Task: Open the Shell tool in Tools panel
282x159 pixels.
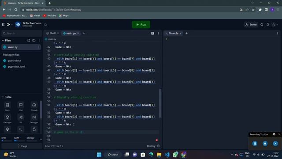Action: [21, 129]
